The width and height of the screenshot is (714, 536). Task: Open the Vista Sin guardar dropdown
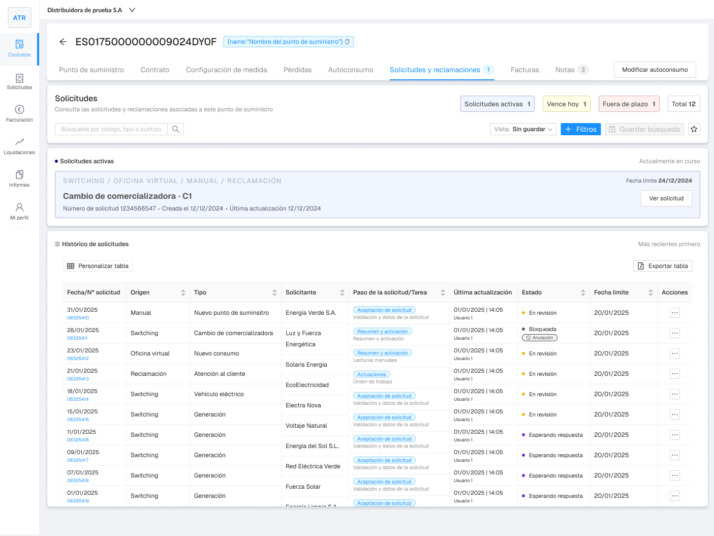[x=523, y=129]
